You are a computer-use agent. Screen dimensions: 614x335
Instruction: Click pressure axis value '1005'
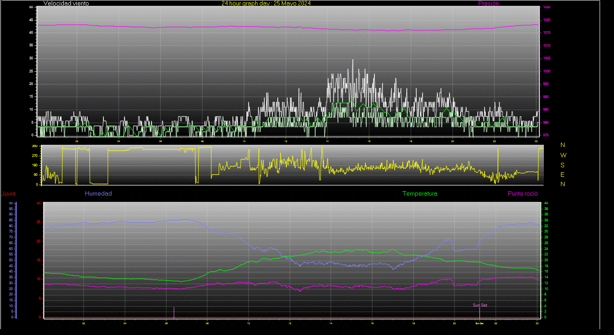click(x=547, y=58)
